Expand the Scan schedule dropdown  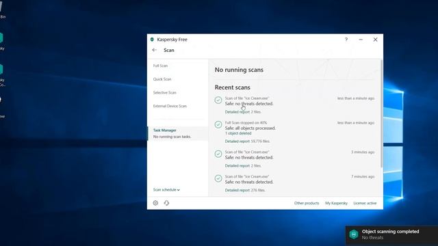166,190
